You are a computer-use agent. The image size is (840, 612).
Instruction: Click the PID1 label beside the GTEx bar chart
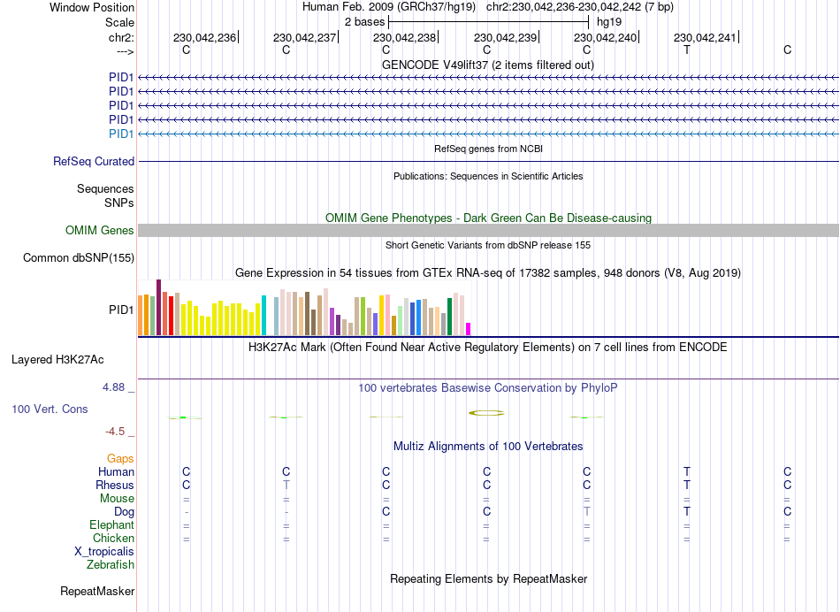[x=121, y=310]
